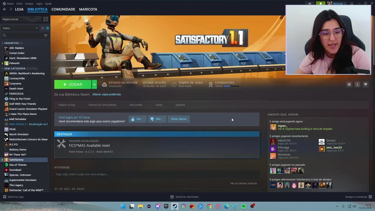This screenshot has width=375, height=211.
Task: Open Amigos e conversas chat icon
Action: click(x=370, y=197)
